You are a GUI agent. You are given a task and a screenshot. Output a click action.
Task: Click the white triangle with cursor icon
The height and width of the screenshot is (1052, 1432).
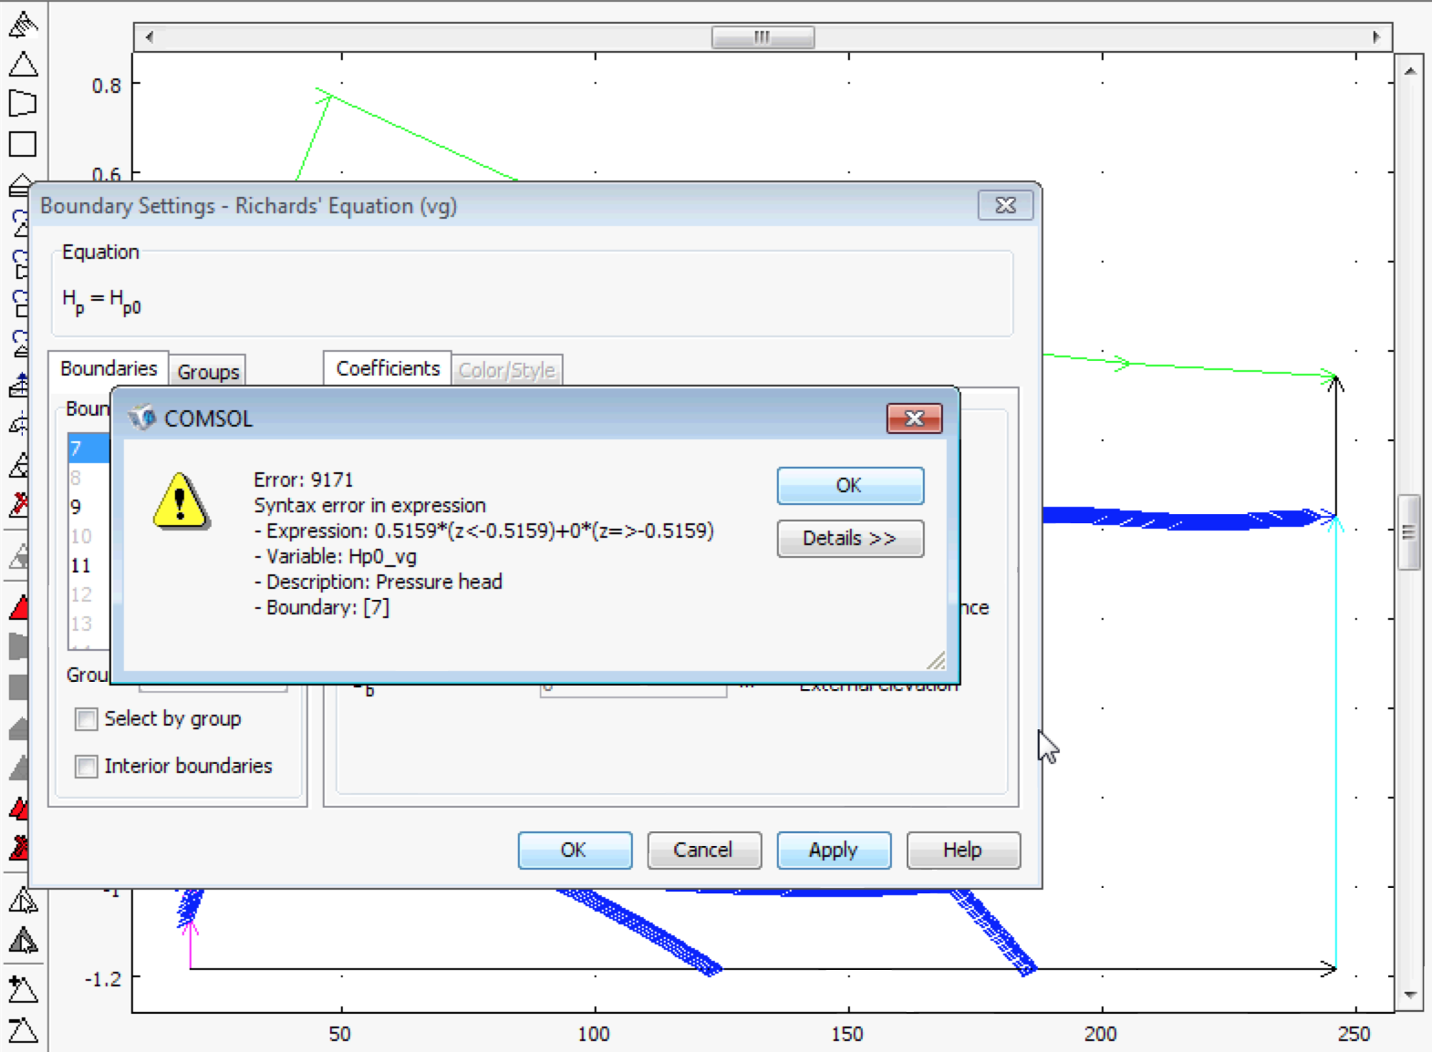point(23,902)
